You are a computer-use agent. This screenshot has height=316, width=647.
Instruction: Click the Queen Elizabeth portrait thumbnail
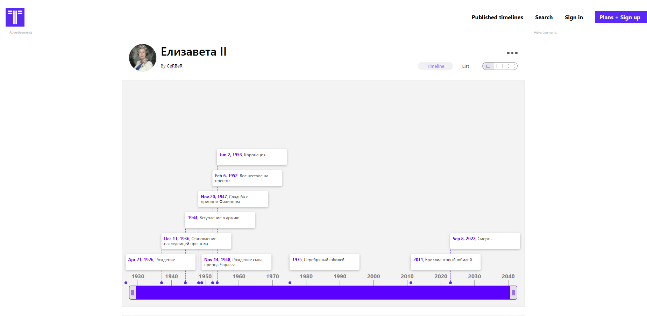point(143,58)
